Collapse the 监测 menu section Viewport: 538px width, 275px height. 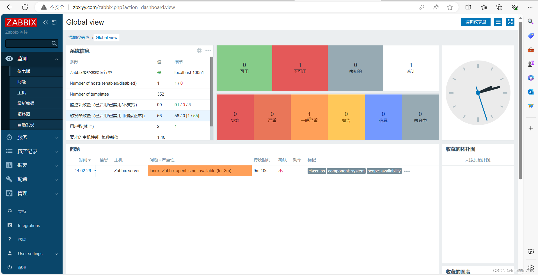(56, 59)
